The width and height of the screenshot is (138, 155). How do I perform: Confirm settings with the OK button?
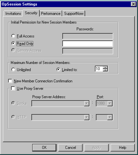pos(44,148)
